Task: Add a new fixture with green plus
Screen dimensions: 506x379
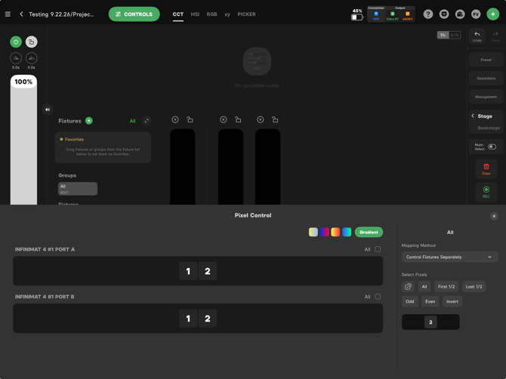Action: (89, 121)
